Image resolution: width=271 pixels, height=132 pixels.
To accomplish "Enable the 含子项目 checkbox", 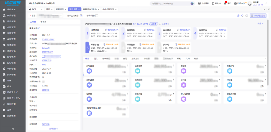I will point(97,16).
